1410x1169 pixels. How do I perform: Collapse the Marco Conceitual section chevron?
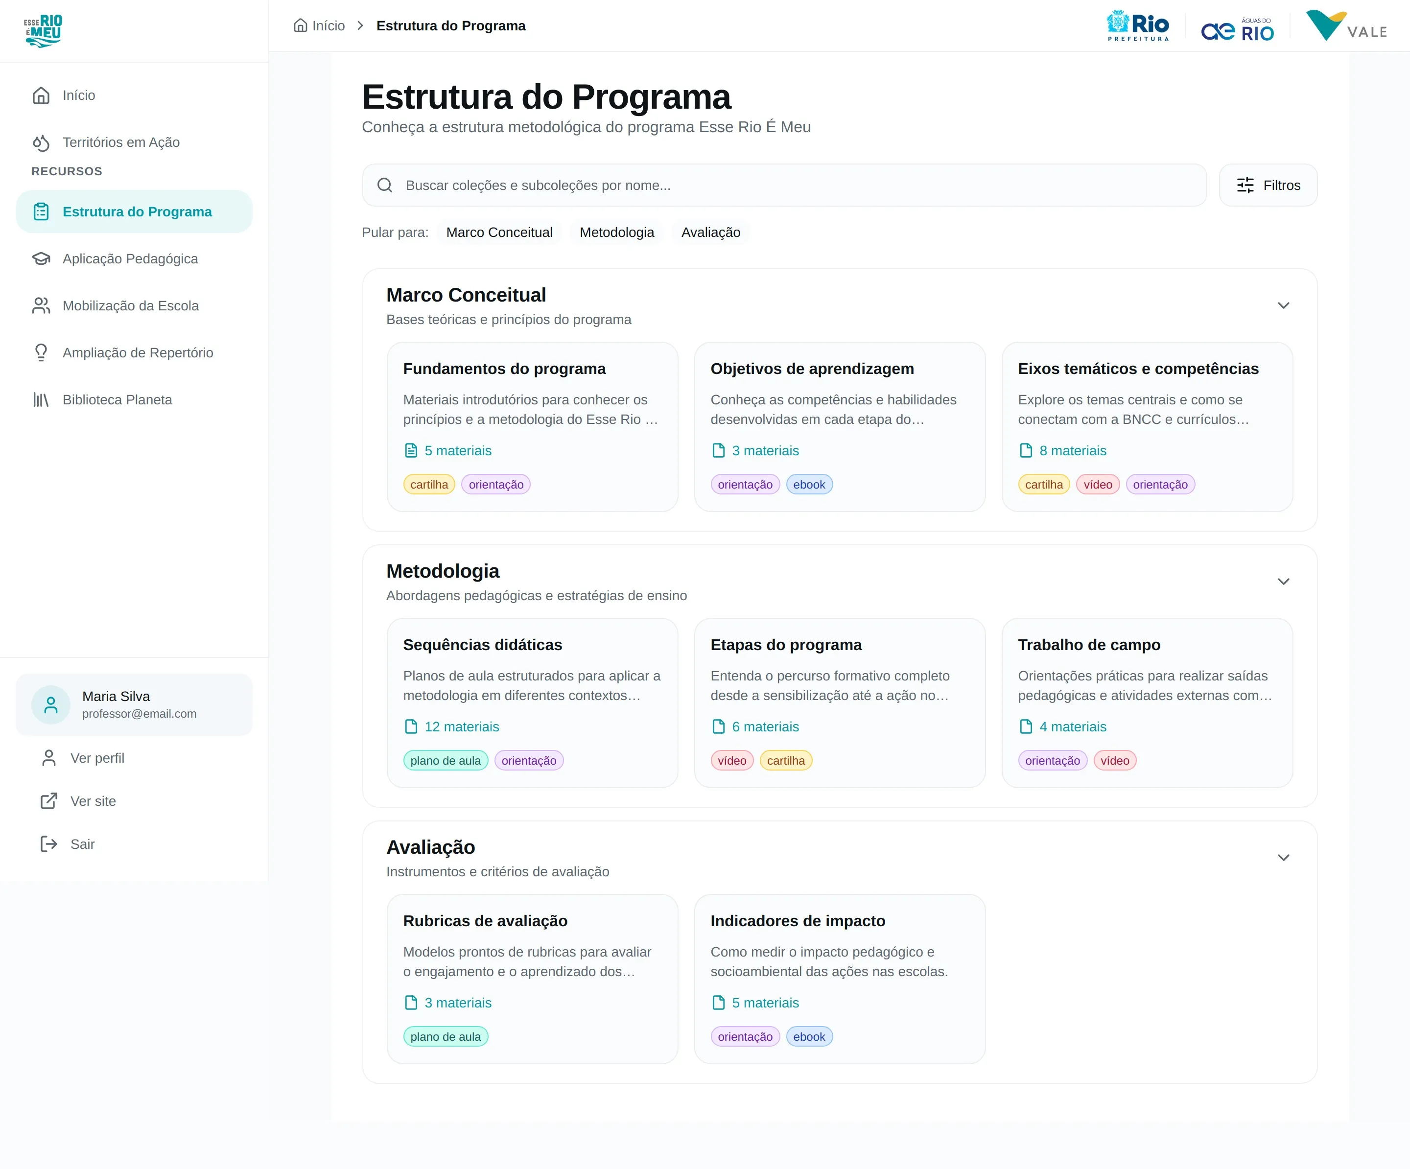coord(1283,305)
